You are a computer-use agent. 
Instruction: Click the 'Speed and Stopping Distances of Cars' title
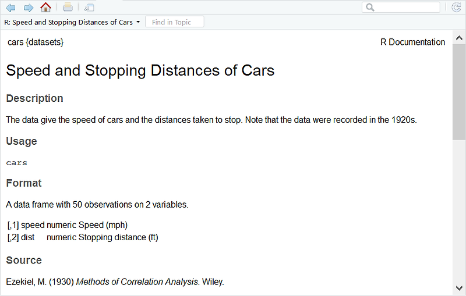tap(140, 70)
